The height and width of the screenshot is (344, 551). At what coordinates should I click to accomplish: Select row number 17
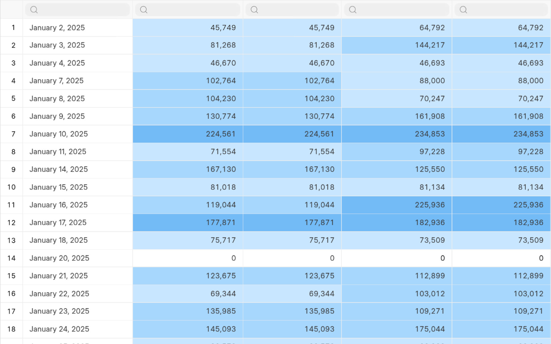[12, 311]
